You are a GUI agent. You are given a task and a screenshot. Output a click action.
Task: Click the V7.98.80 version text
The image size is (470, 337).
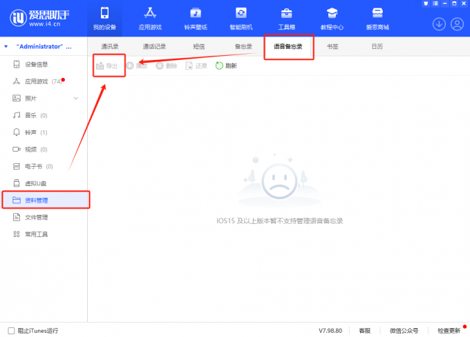pos(330,331)
